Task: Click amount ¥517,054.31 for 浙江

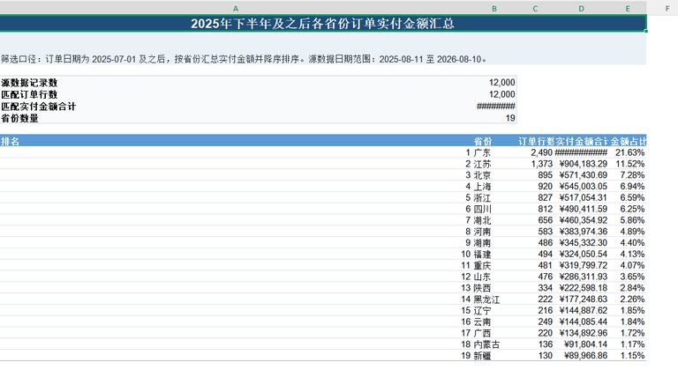Action: pyautogui.click(x=581, y=197)
